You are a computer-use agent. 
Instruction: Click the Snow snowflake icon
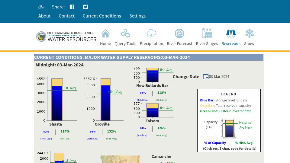click(x=250, y=33)
